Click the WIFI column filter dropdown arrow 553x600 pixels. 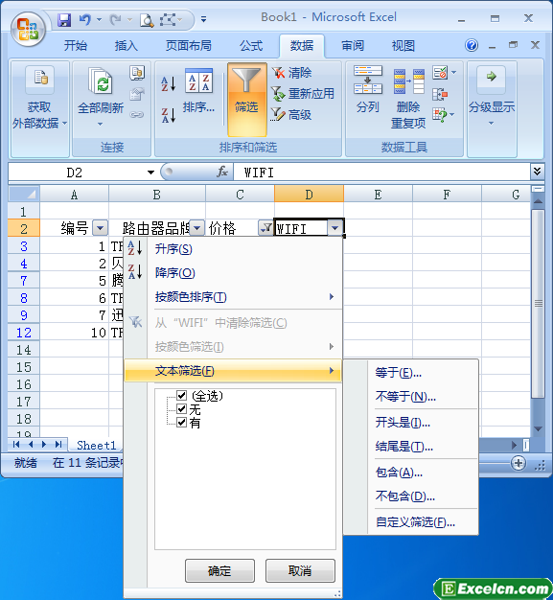pyautogui.click(x=334, y=228)
